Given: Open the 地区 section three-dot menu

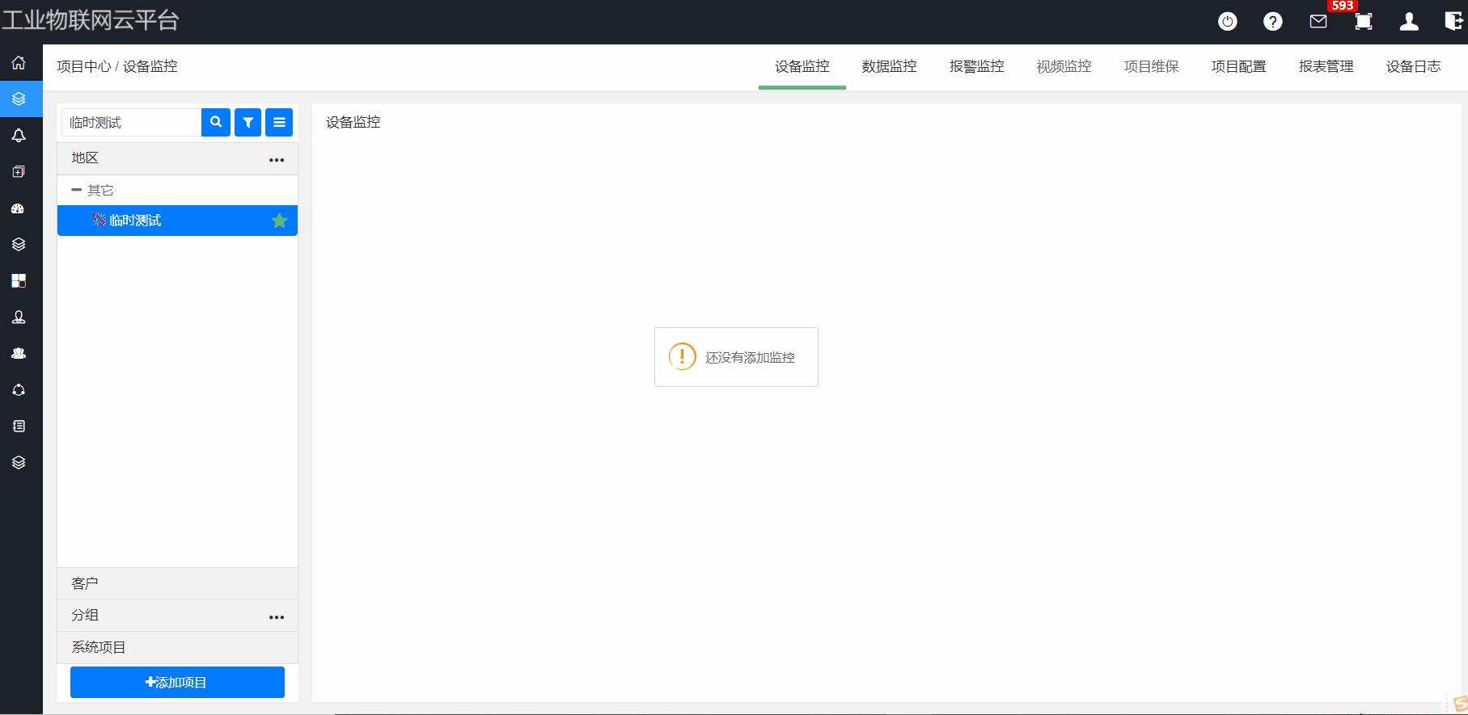Looking at the screenshot, I should pos(277,160).
